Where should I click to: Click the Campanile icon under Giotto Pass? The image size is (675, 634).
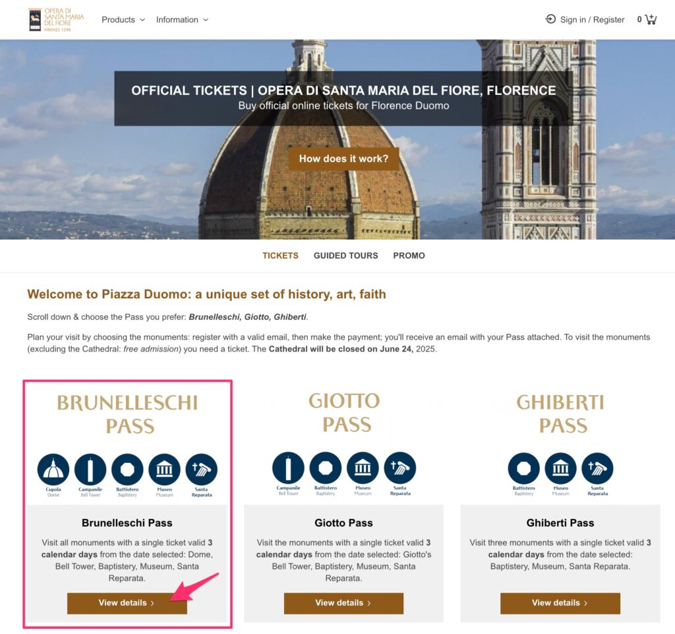click(289, 467)
